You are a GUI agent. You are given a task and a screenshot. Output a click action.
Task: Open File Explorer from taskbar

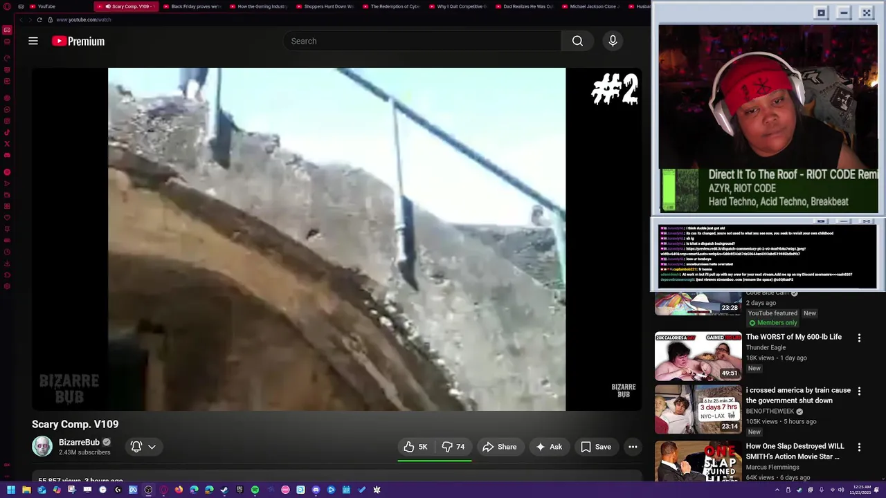26,490
